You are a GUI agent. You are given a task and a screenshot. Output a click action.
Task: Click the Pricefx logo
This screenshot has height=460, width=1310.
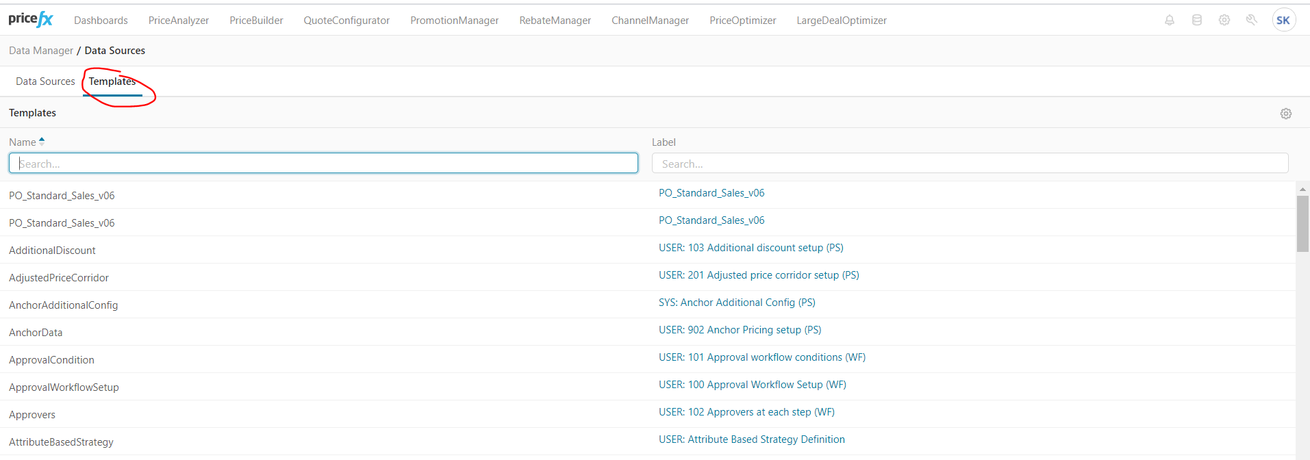[x=31, y=19]
